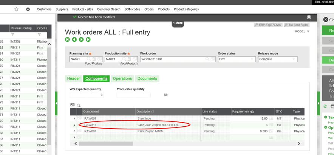Screen dimensions: 334x155
Task: Click the Component column header
Action: (x=109, y=111)
